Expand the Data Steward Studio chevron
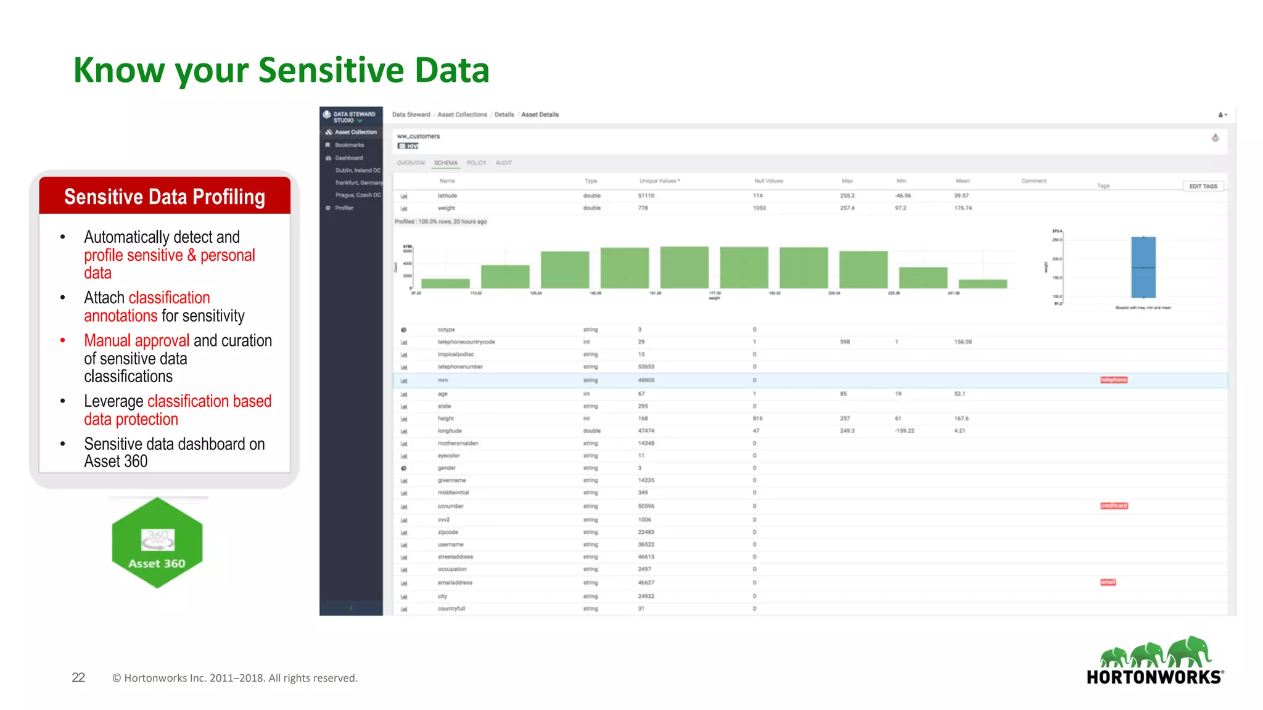The height and width of the screenshot is (710, 1263). 360,121
